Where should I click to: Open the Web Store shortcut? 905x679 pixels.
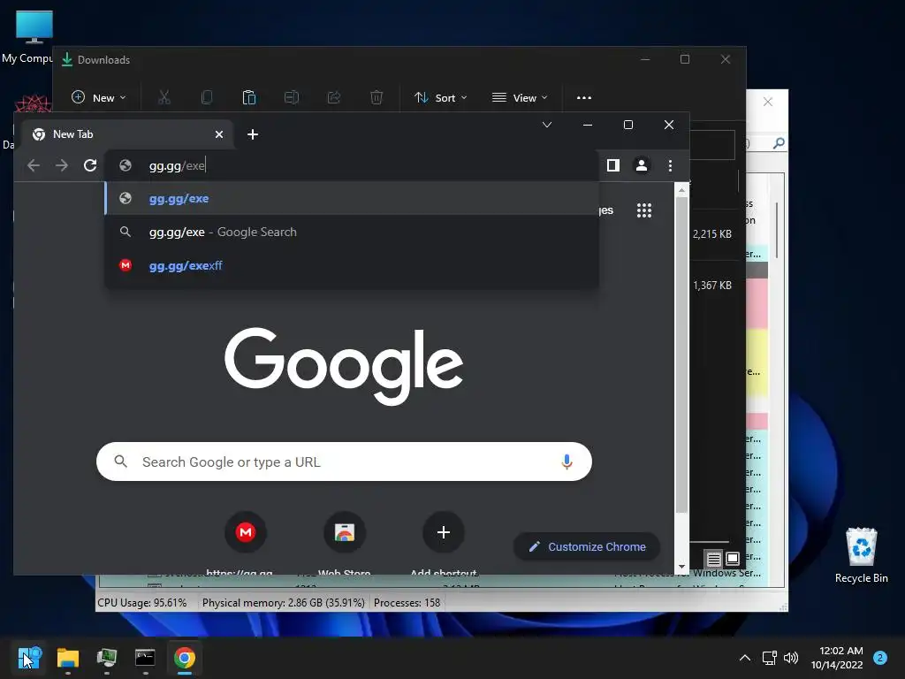click(345, 532)
